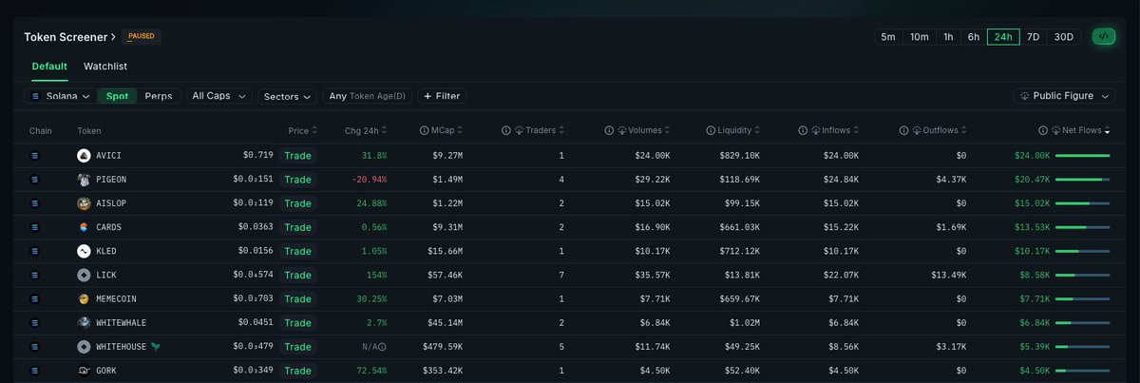The height and width of the screenshot is (383, 1140).
Task: Open the Sectors dropdown
Action: (288, 96)
